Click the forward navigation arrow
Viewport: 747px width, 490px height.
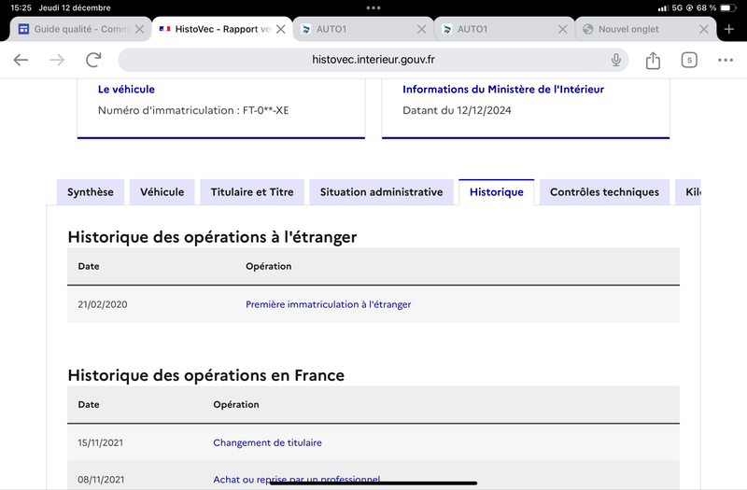point(57,60)
